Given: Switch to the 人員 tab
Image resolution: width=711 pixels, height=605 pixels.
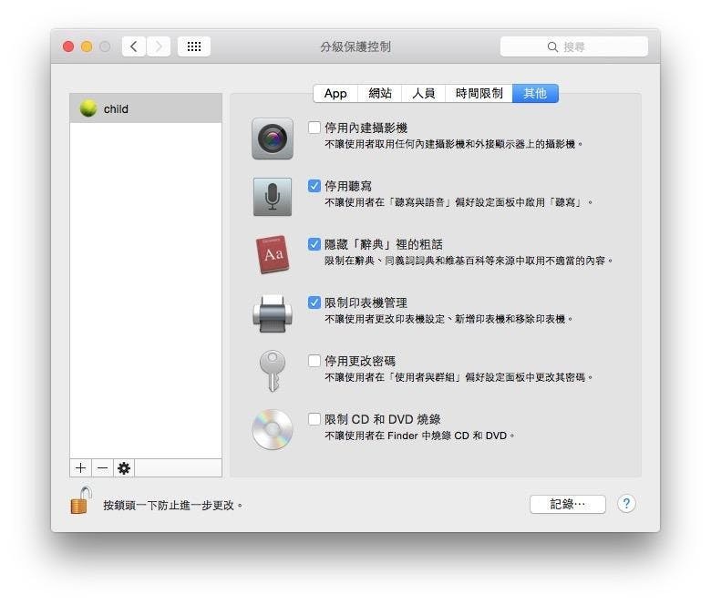Looking at the screenshot, I should point(424,93).
